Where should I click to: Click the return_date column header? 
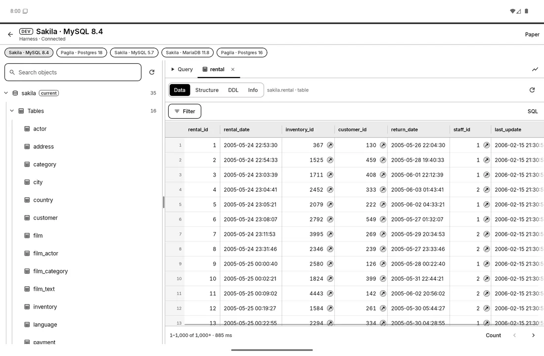click(418, 130)
